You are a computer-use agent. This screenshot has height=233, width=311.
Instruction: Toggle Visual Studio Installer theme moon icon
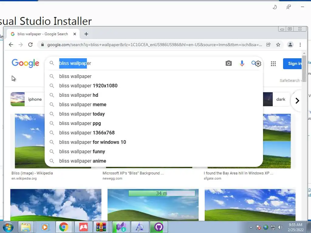(x=275, y=7)
